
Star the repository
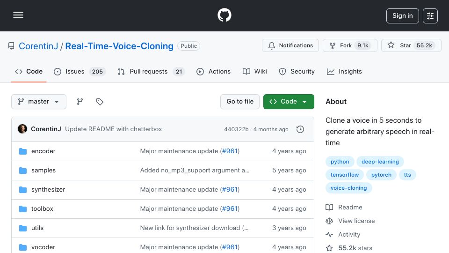(x=411, y=45)
